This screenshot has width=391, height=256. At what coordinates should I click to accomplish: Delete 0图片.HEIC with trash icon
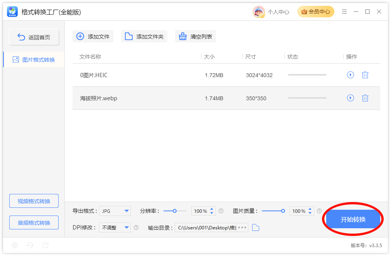click(365, 75)
